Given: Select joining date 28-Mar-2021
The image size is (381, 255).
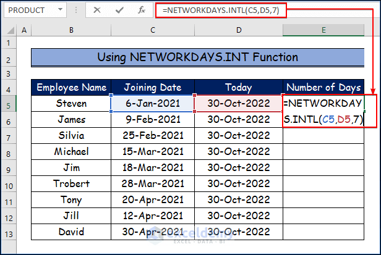Looking at the screenshot, I should 153,183.
